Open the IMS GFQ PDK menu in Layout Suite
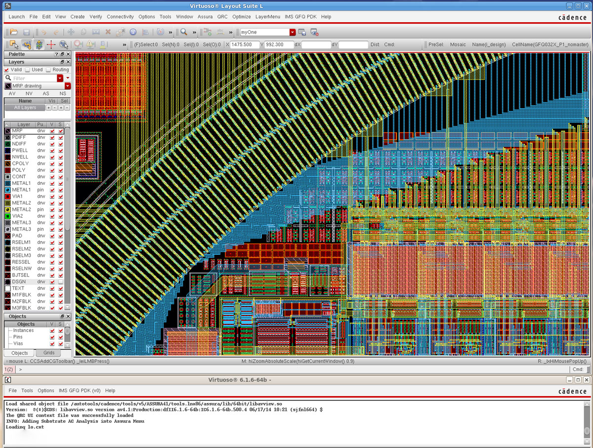This screenshot has width=593, height=448. point(300,16)
